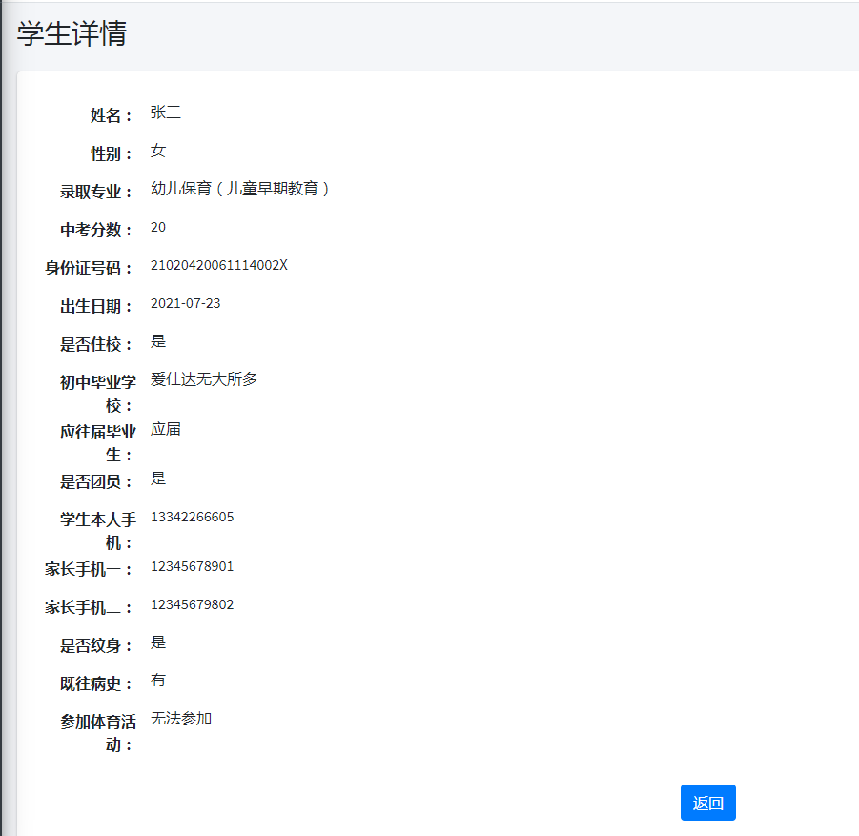Image resolution: width=859 pixels, height=836 pixels.
Task: Select parent phone 12345679802
Action: [192, 604]
